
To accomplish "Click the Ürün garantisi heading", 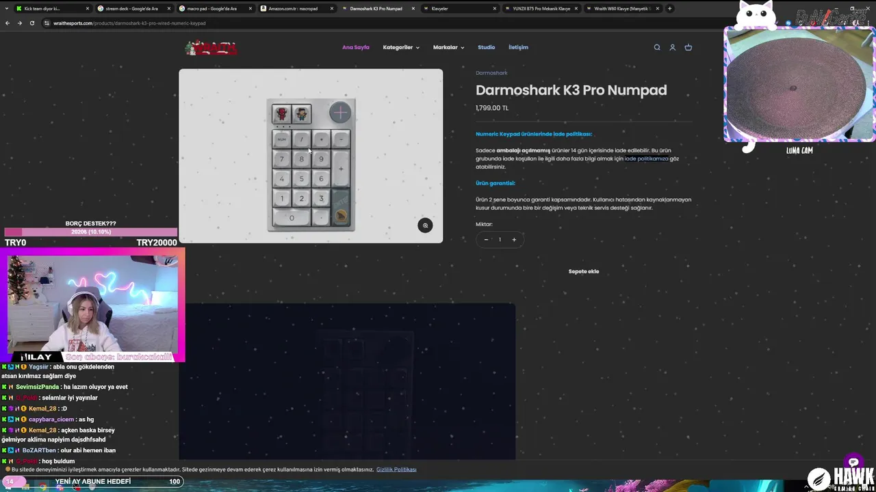I will pyautogui.click(x=495, y=183).
